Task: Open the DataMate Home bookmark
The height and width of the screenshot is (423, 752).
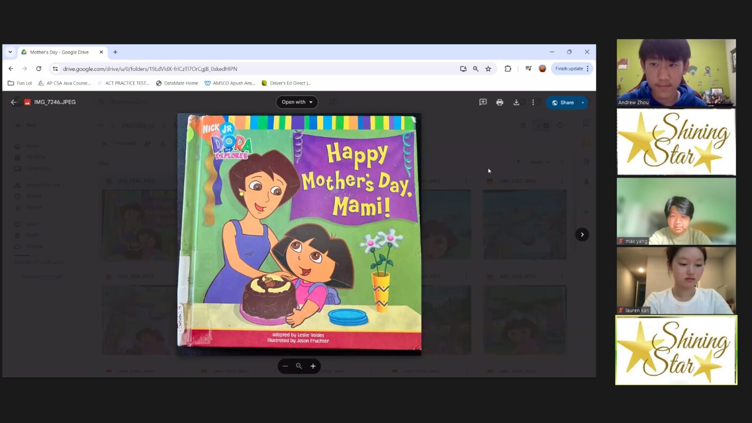Action: (x=177, y=83)
